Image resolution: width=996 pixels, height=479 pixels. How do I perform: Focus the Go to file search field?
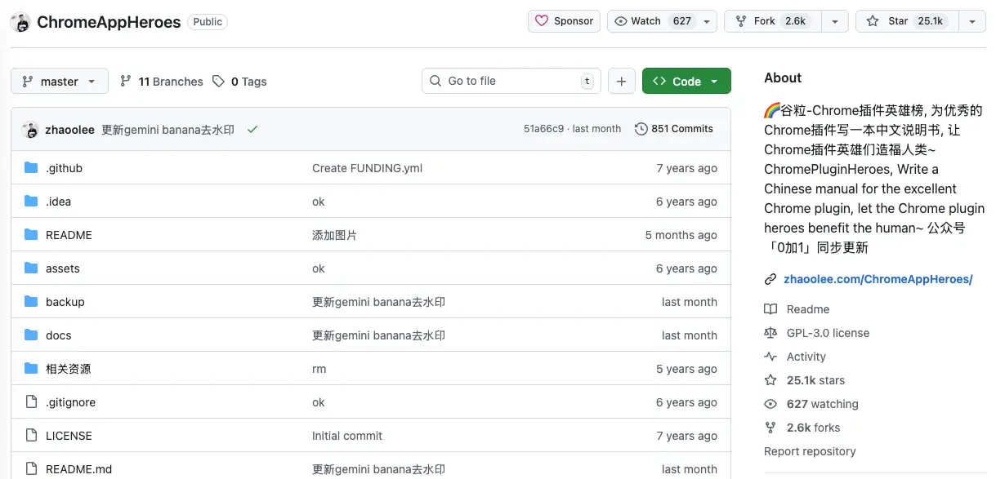(x=511, y=82)
